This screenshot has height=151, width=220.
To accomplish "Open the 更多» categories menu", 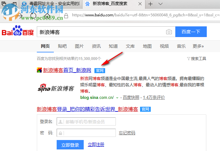I will click(198, 46).
